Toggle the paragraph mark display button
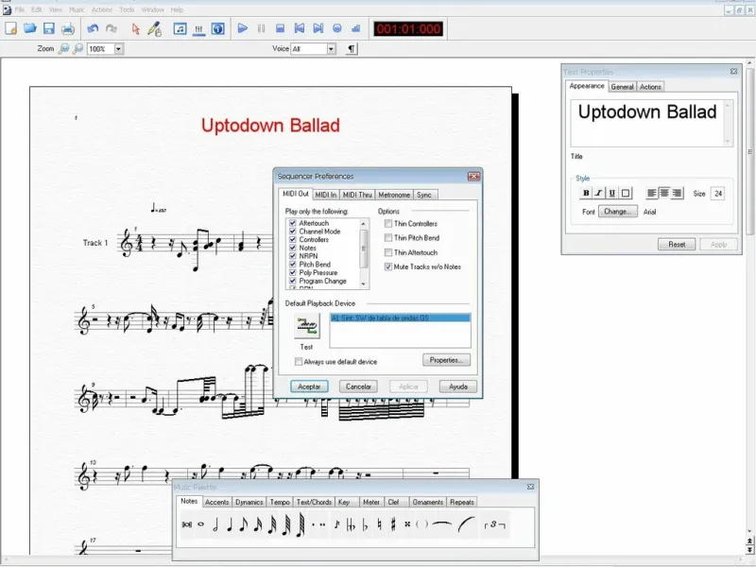The width and height of the screenshot is (756, 567). 352,49
